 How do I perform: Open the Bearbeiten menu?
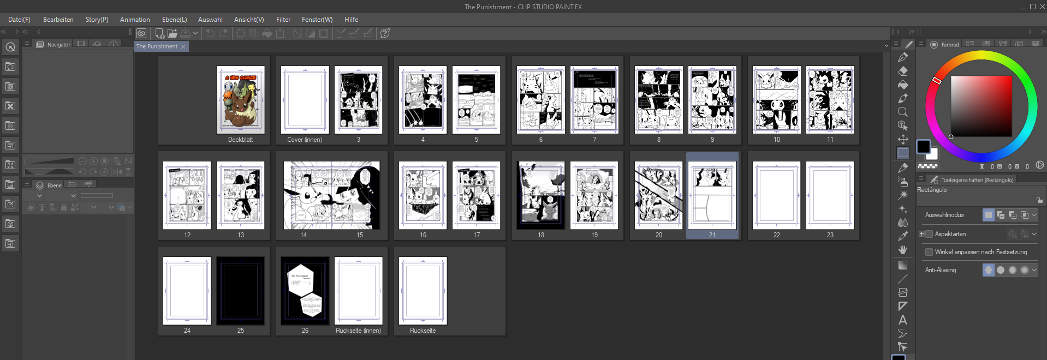pos(58,20)
